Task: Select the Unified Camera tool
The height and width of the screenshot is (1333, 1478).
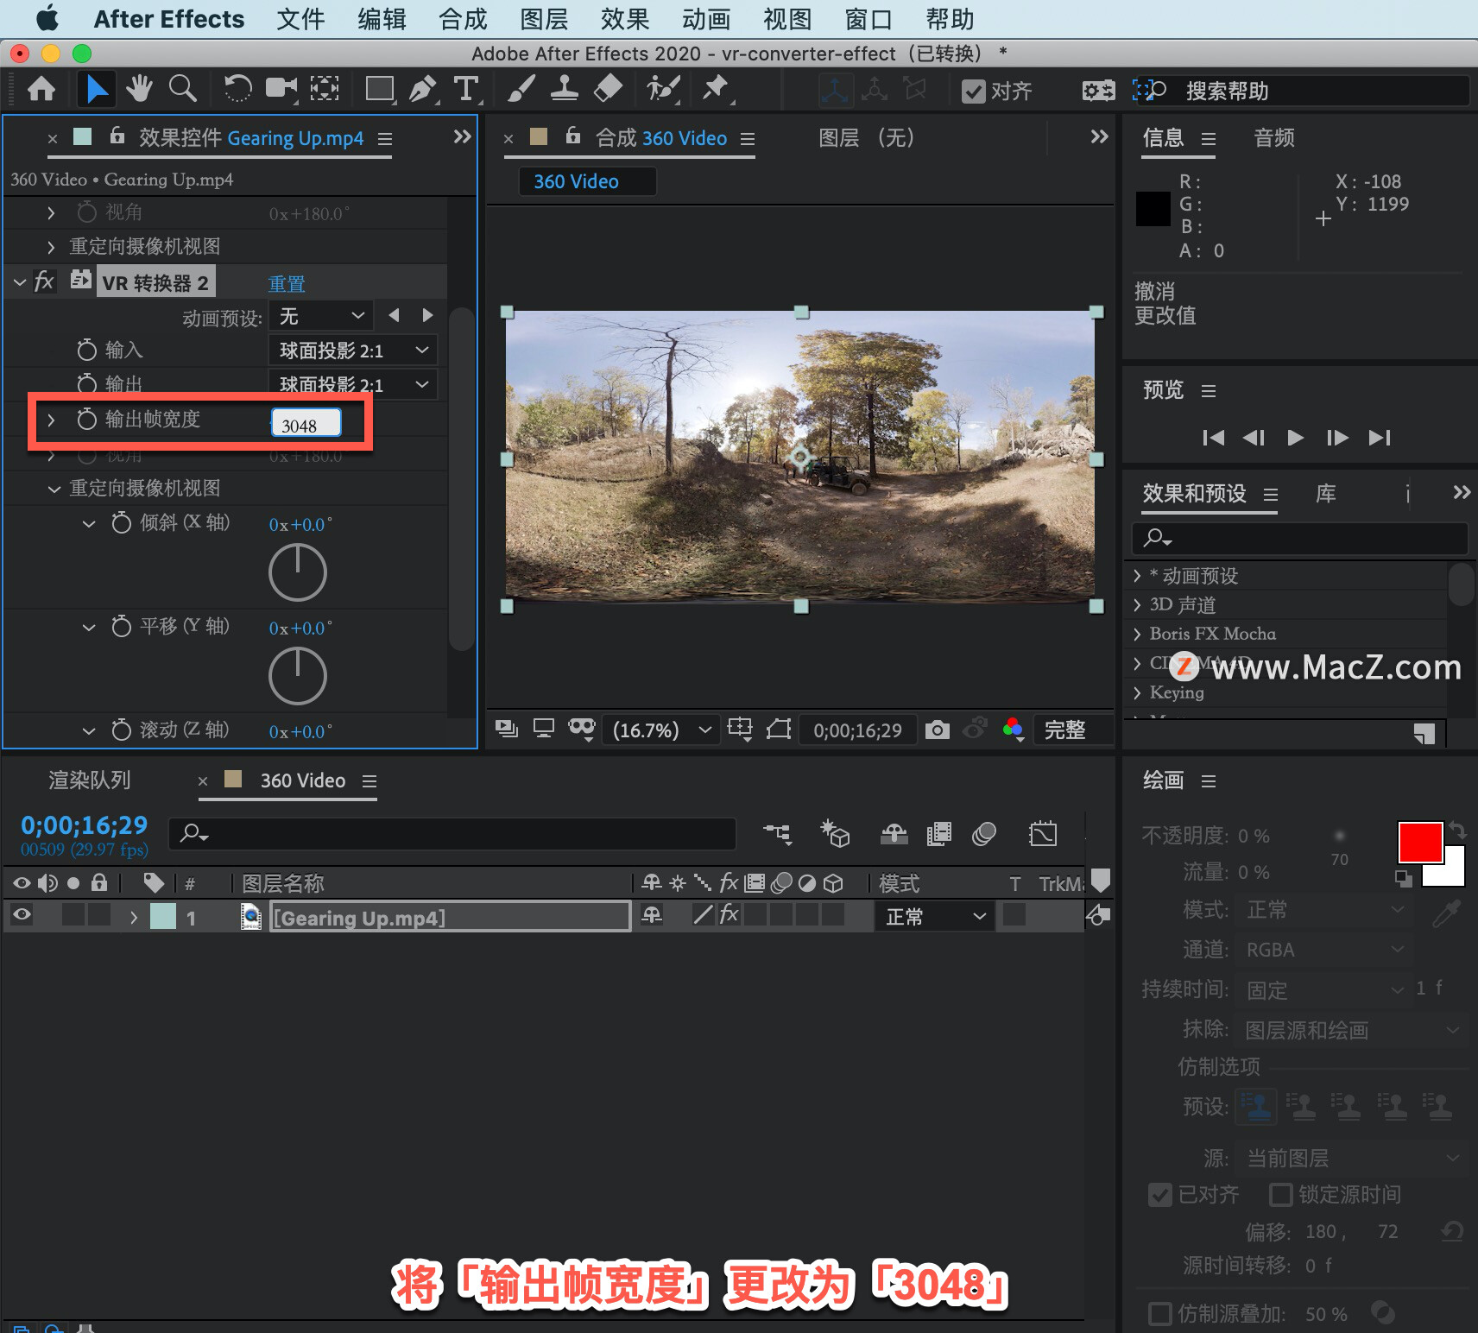Action: 281,89
